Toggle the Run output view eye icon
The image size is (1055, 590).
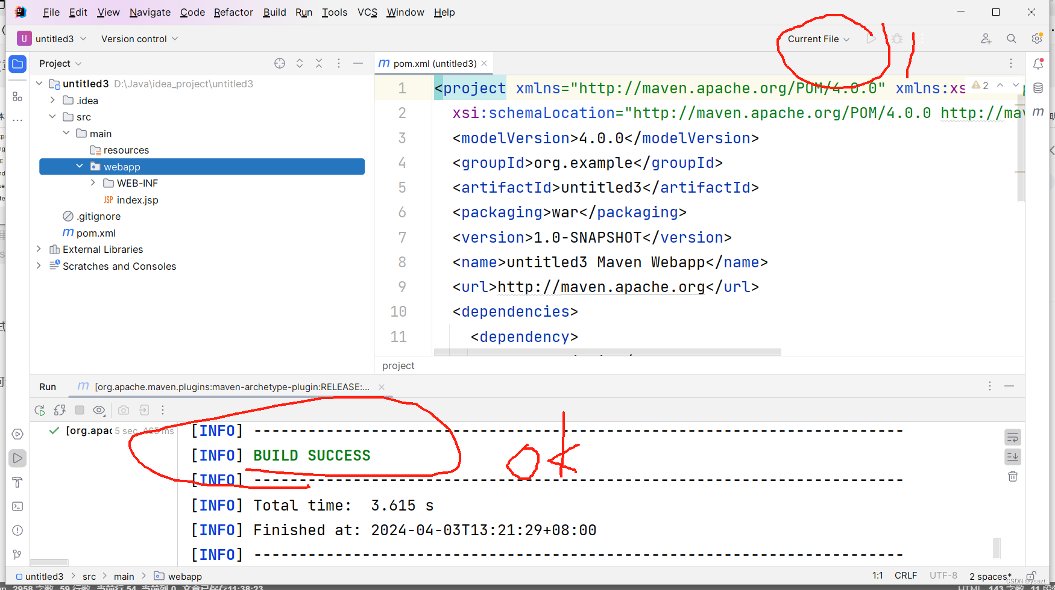click(99, 410)
